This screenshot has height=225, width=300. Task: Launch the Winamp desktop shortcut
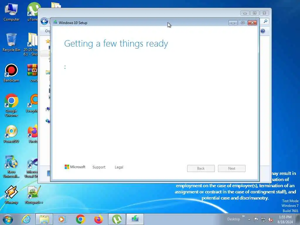click(x=11, y=195)
